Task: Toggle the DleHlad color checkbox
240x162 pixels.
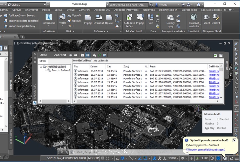Action: (218, 119)
